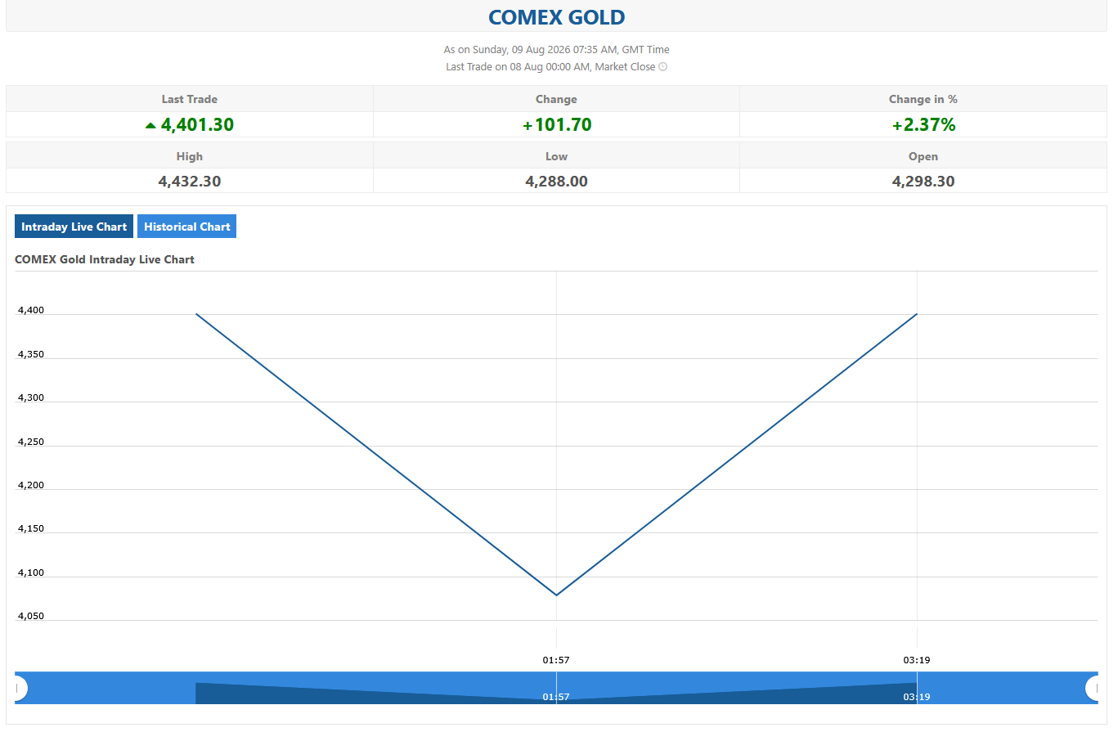Click the Low price 4,288.00

[556, 181]
